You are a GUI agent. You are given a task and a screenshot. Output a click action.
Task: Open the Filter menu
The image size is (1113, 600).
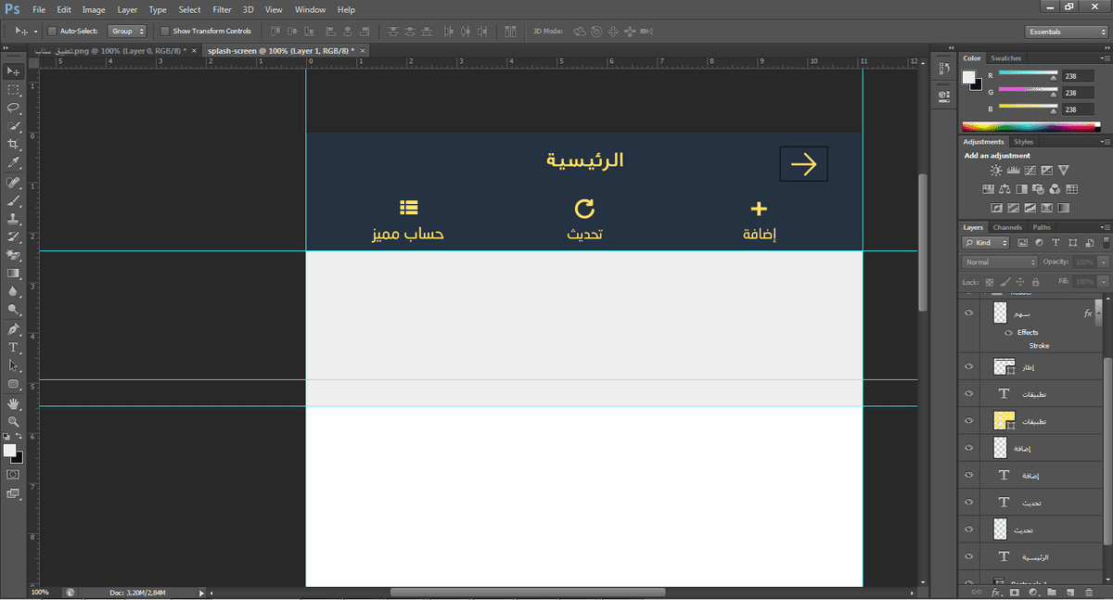tap(222, 9)
